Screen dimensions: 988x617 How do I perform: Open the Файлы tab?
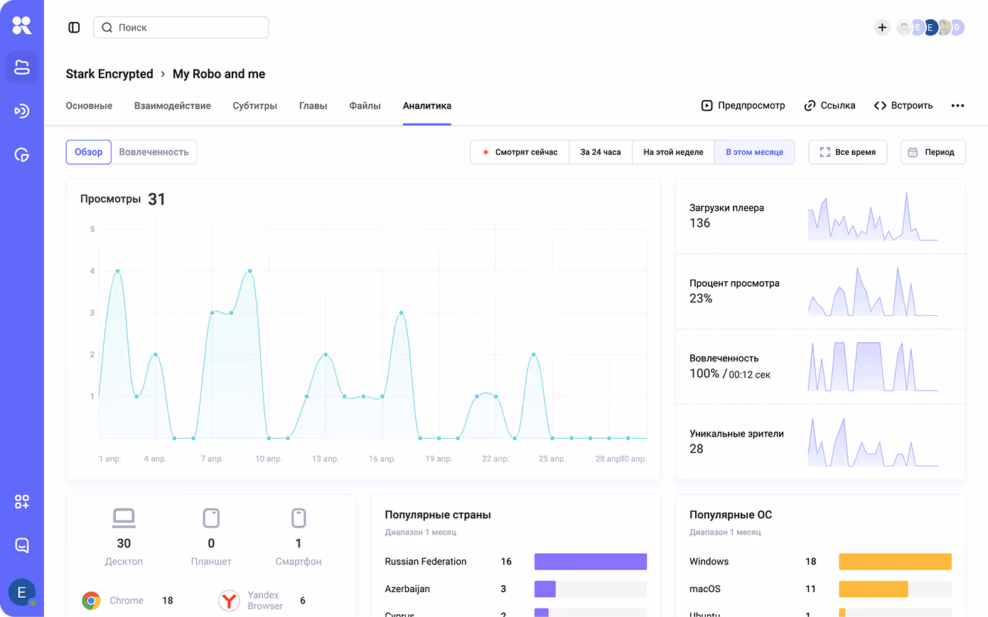click(365, 106)
